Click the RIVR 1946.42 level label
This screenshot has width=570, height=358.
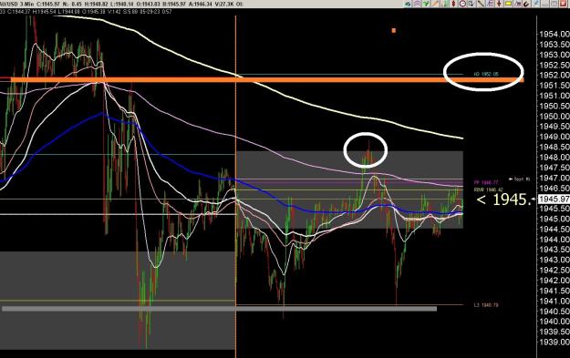[488, 189]
